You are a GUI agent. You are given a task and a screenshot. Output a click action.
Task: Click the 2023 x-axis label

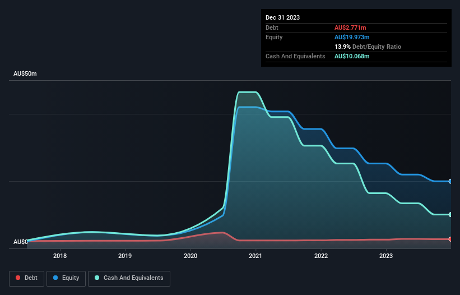386,256
